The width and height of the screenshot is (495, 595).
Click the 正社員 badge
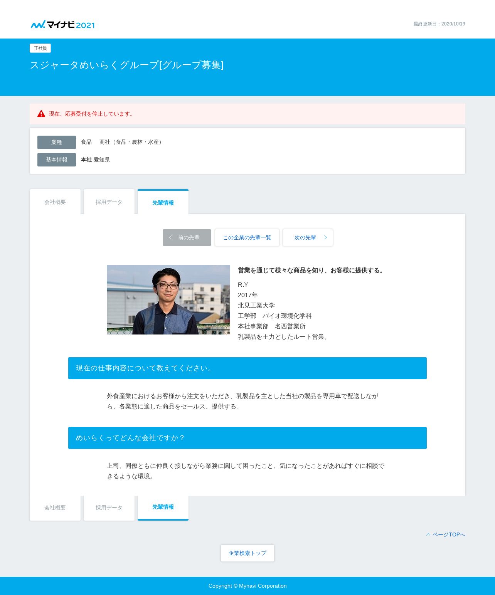tap(40, 48)
